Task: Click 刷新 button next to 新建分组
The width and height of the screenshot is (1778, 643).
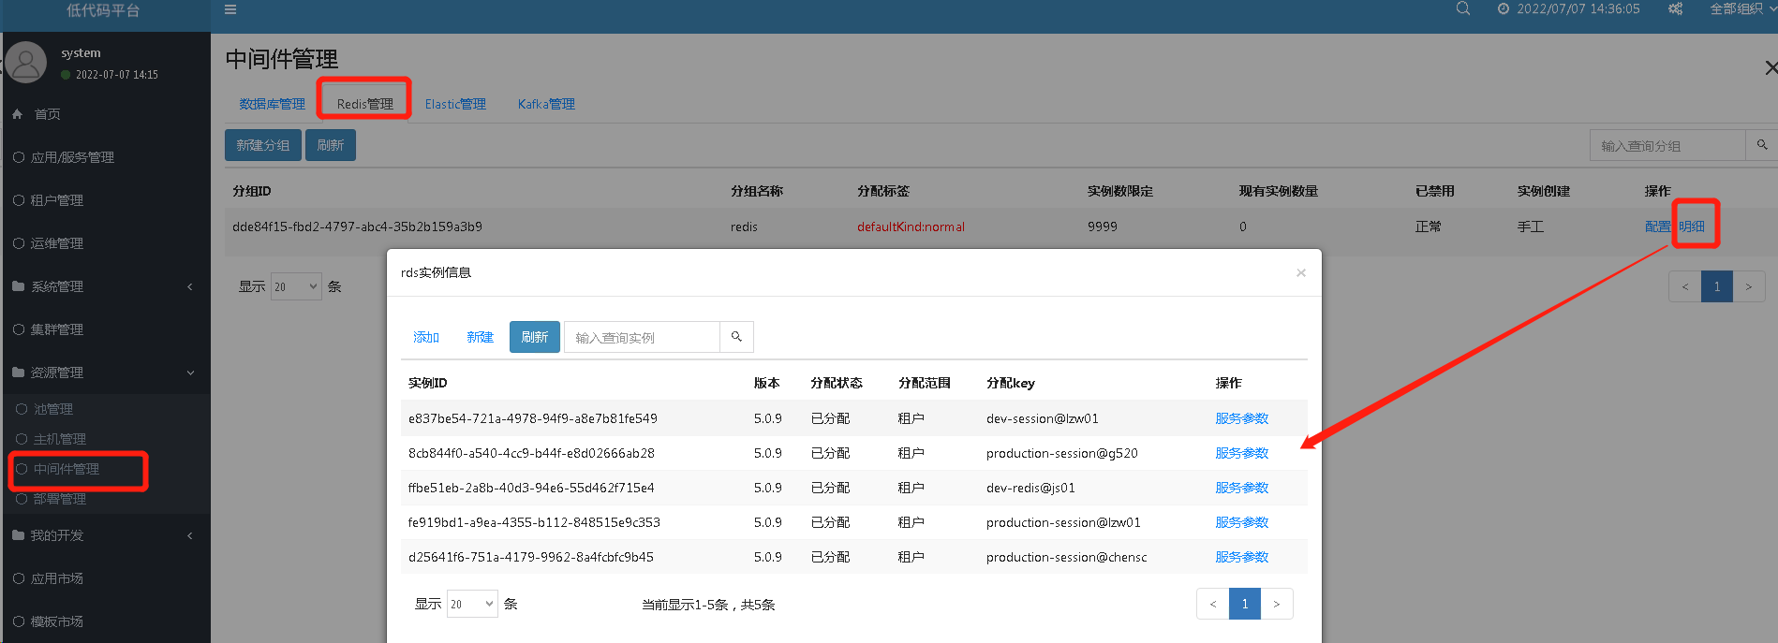Action: click(331, 145)
